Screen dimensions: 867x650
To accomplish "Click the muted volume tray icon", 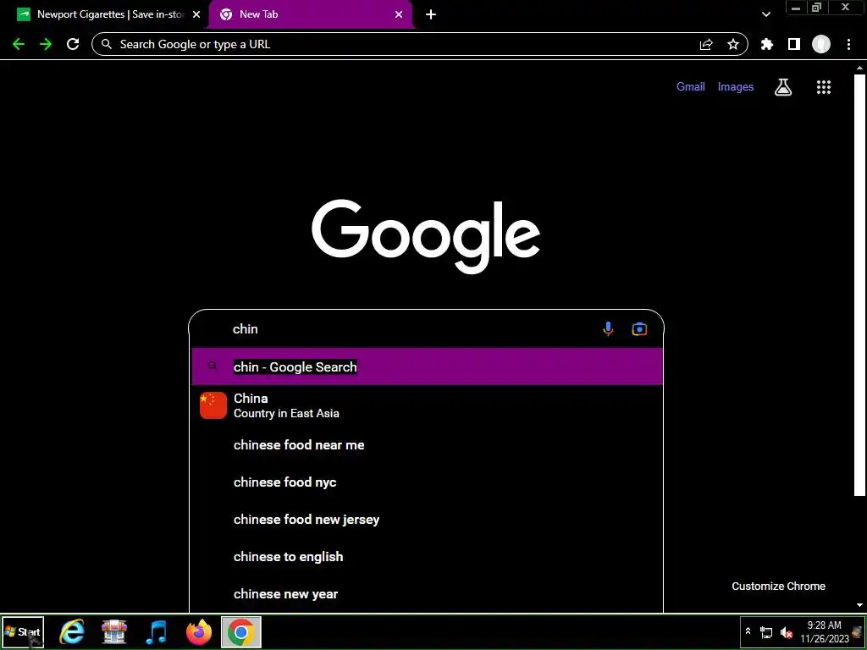I will [786, 631].
